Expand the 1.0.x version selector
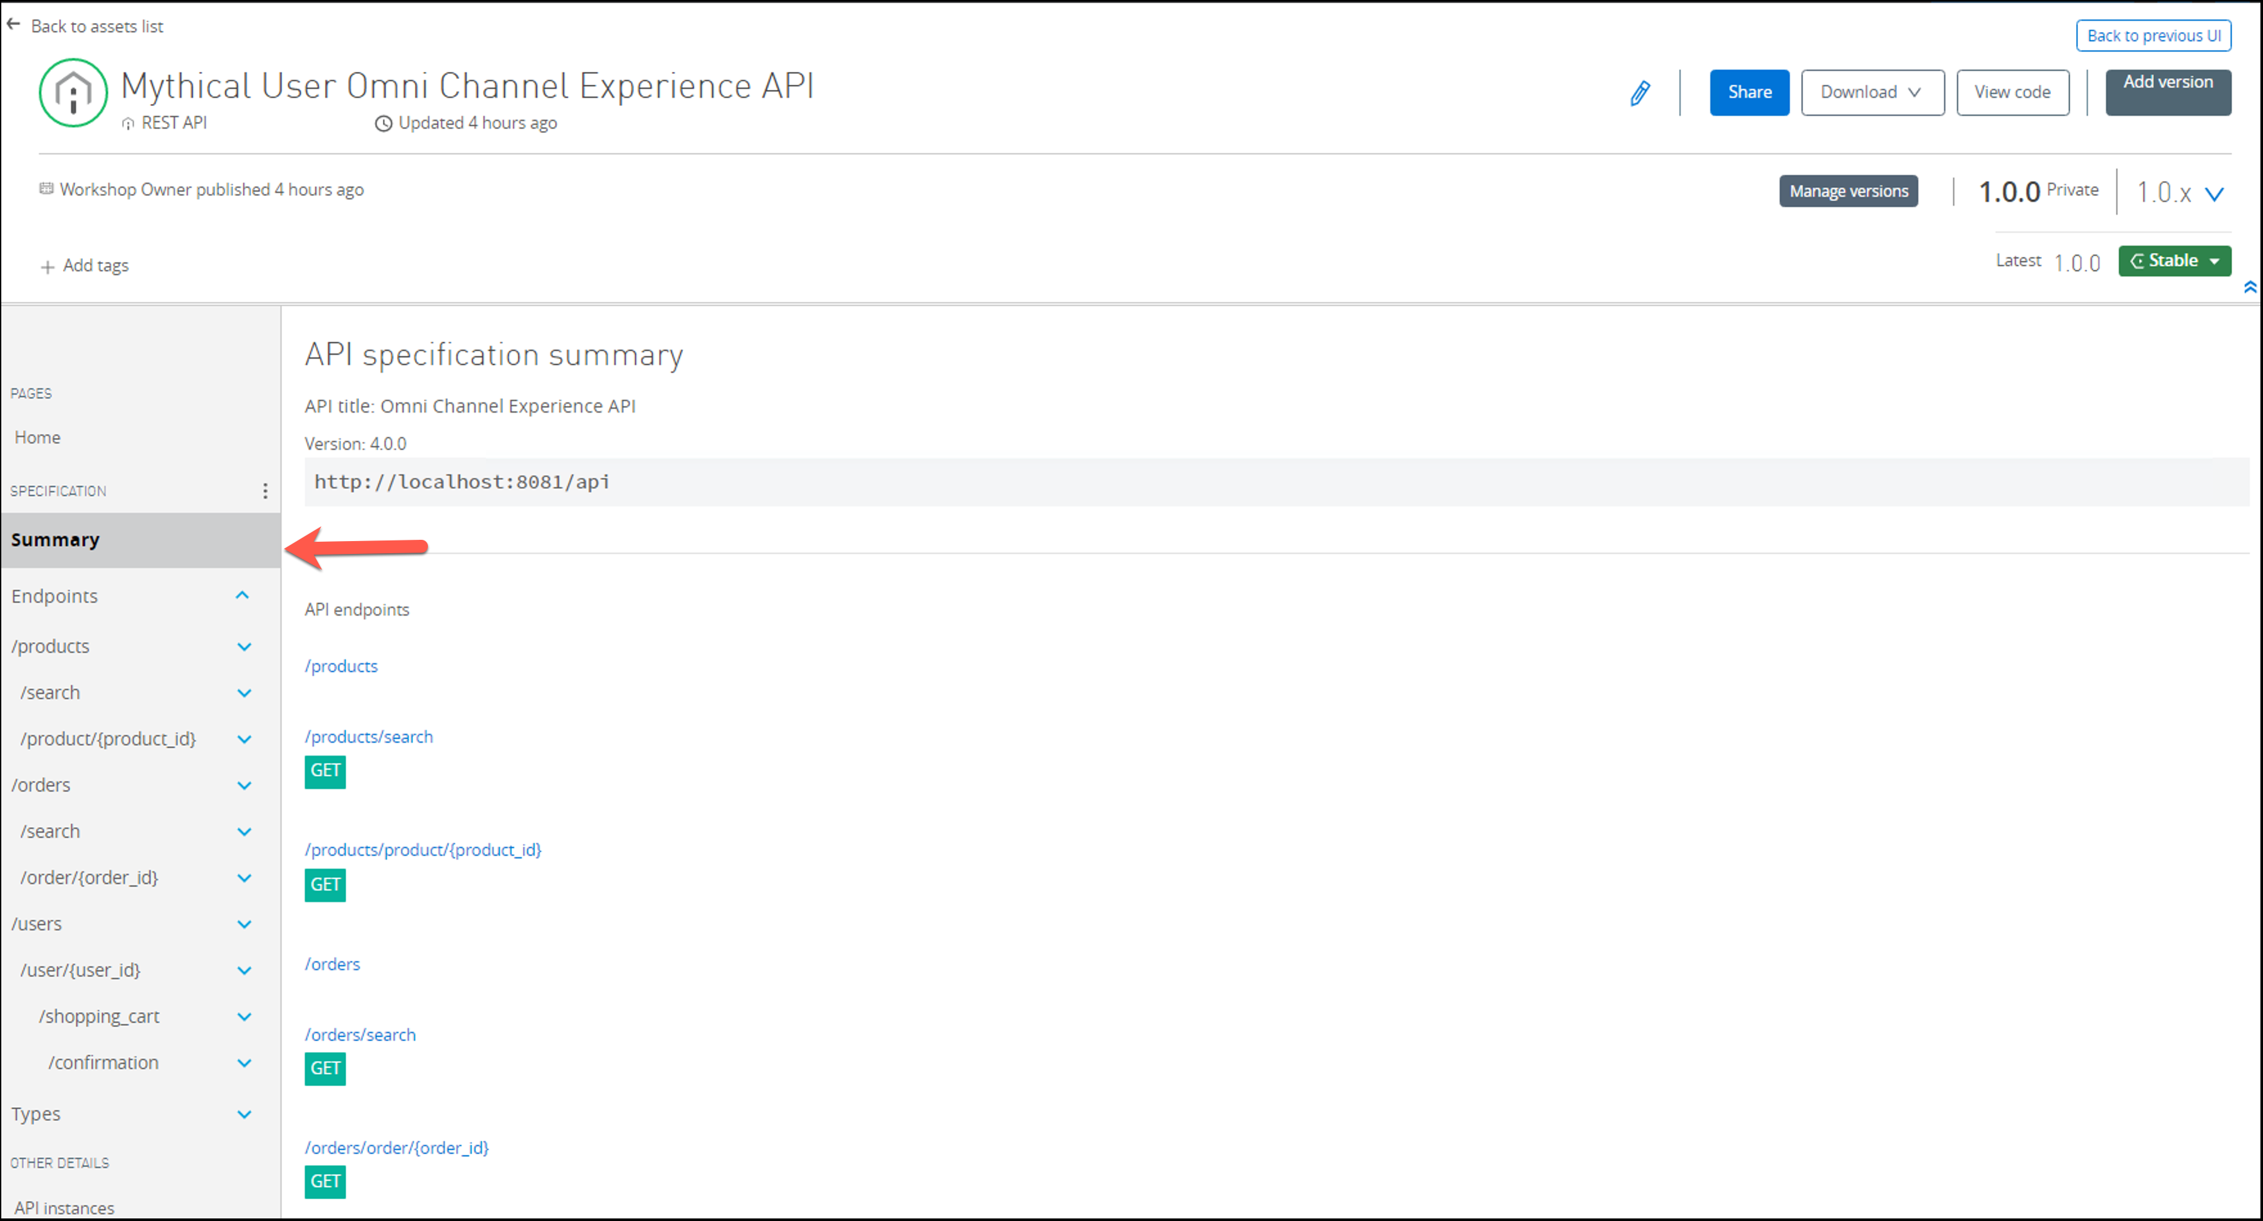 click(x=2214, y=194)
